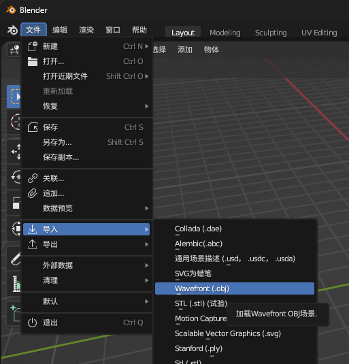Choose 退出 to quit Blender
Viewport: 349px width, 364px height.
[x=86, y=322]
